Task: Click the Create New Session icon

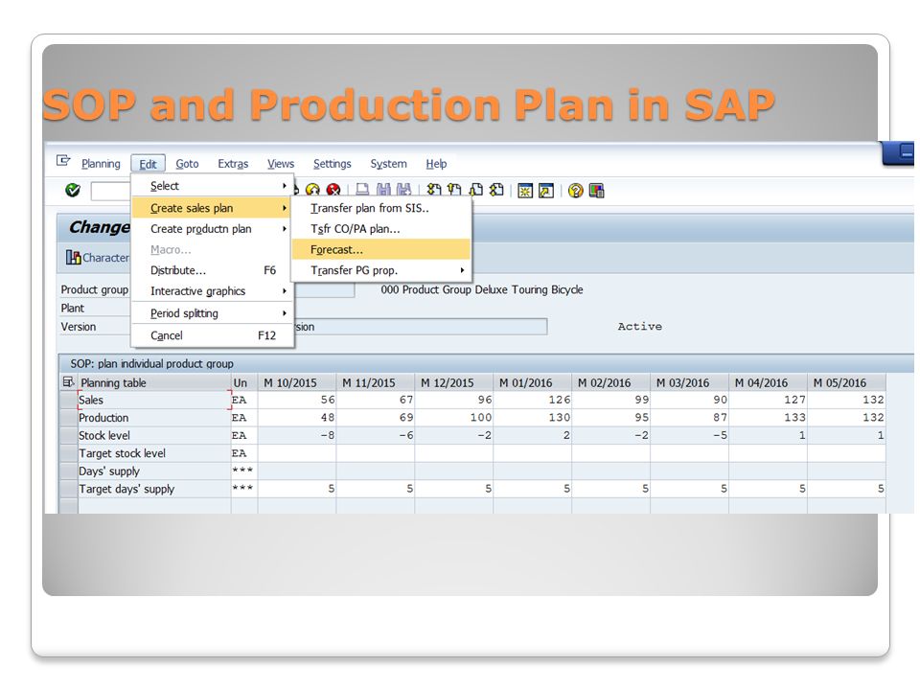Action: pyautogui.click(x=525, y=191)
